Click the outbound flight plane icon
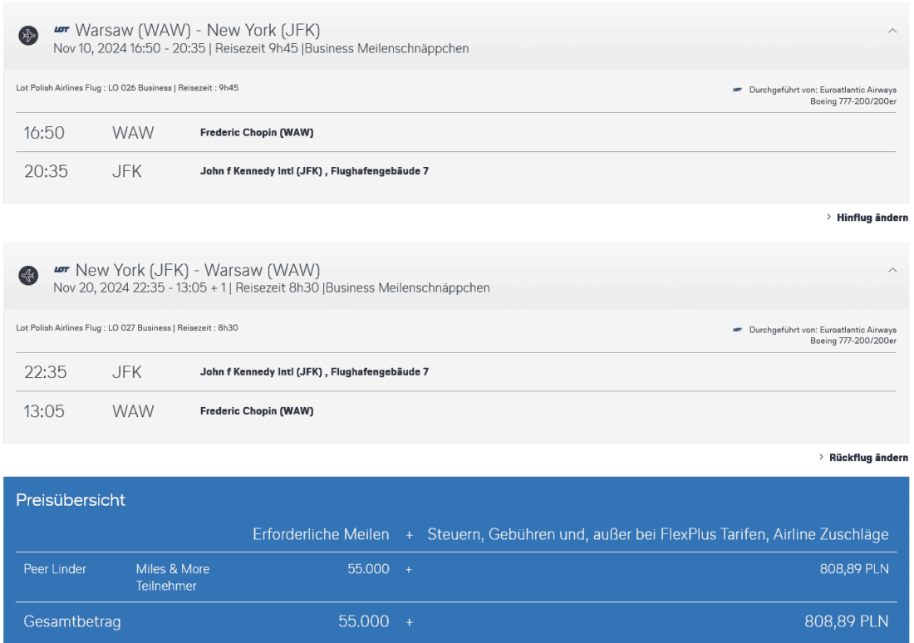The image size is (914, 643). pos(29,37)
